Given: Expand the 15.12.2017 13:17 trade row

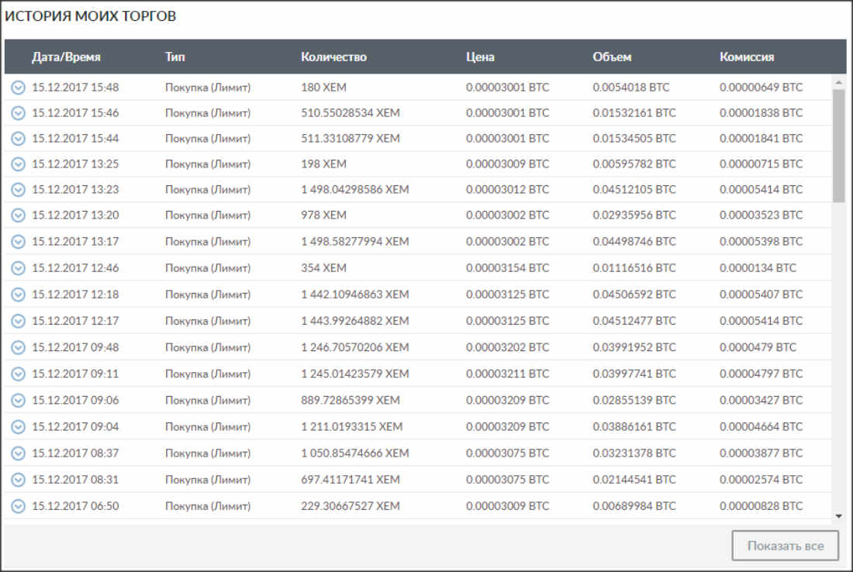Looking at the screenshot, I should pyautogui.click(x=18, y=241).
